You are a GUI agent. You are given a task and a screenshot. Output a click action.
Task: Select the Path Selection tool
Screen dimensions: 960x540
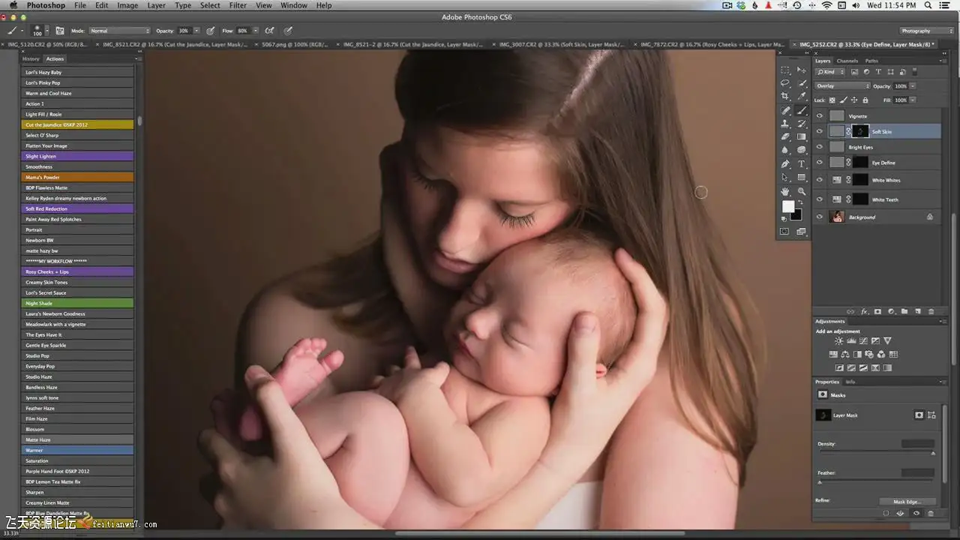point(785,178)
